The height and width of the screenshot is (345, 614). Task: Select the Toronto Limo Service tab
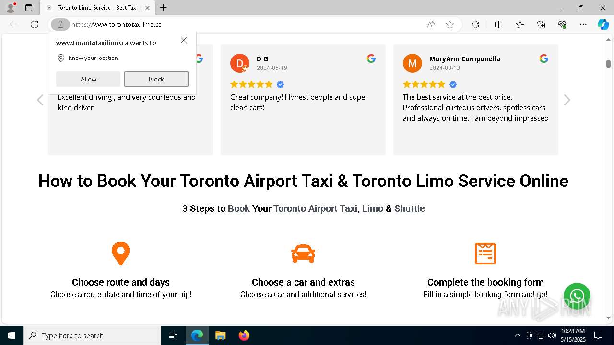(97, 8)
